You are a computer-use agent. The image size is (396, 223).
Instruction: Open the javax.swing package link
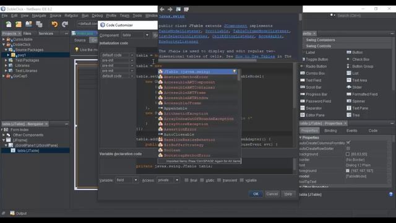[172, 17]
